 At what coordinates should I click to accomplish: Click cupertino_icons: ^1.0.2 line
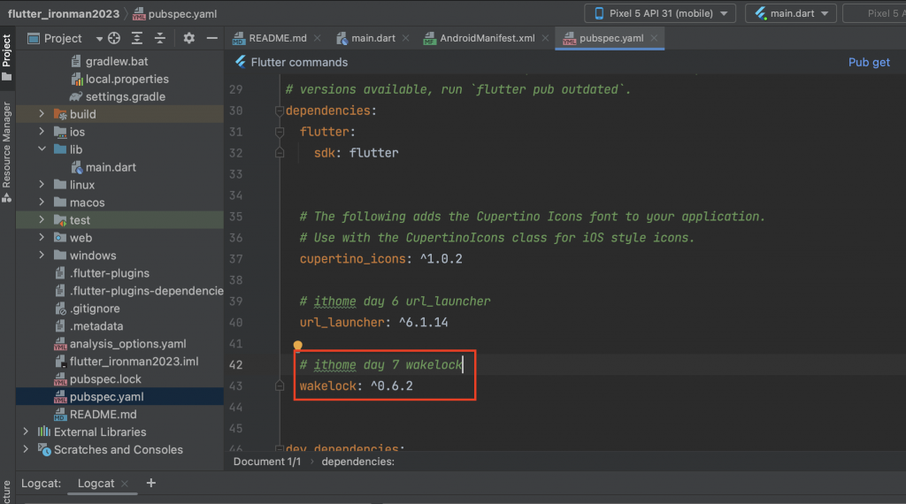pyautogui.click(x=380, y=259)
